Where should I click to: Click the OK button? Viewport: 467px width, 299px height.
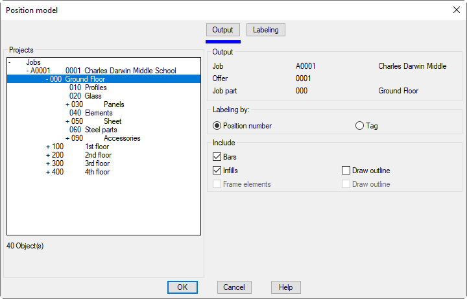click(x=182, y=287)
